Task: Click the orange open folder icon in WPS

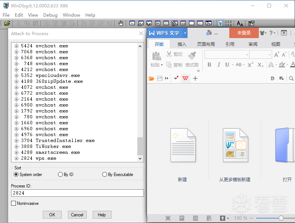Action: pos(151,78)
